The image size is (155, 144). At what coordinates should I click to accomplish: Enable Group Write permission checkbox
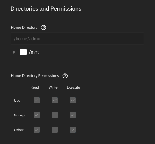(55, 115)
